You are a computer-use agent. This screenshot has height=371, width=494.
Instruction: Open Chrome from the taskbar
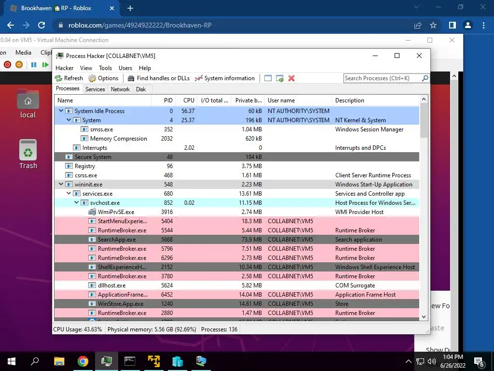click(x=83, y=361)
